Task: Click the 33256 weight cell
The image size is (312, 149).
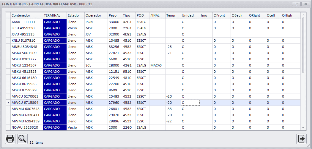Action: point(115,47)
